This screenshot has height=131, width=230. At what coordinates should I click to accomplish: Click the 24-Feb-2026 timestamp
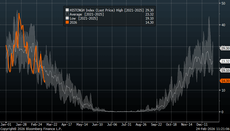tap(206, 129)
